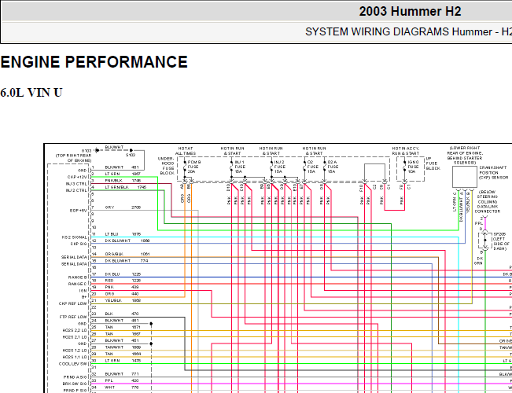The width and height of the screenshot is (512, 393).
Task: Click the 'ENGINE PERFORMANCE' heading
Action: (x=94, y=62)
